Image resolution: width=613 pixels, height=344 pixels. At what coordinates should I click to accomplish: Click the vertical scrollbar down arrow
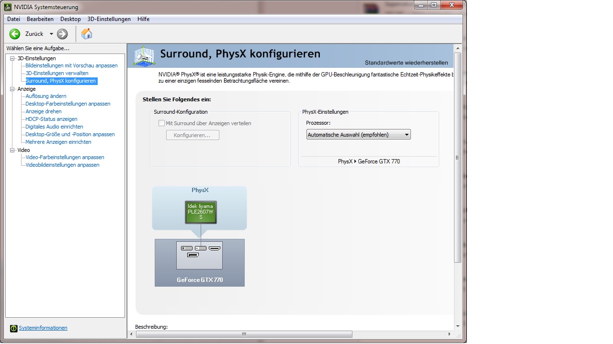[457, 326]
